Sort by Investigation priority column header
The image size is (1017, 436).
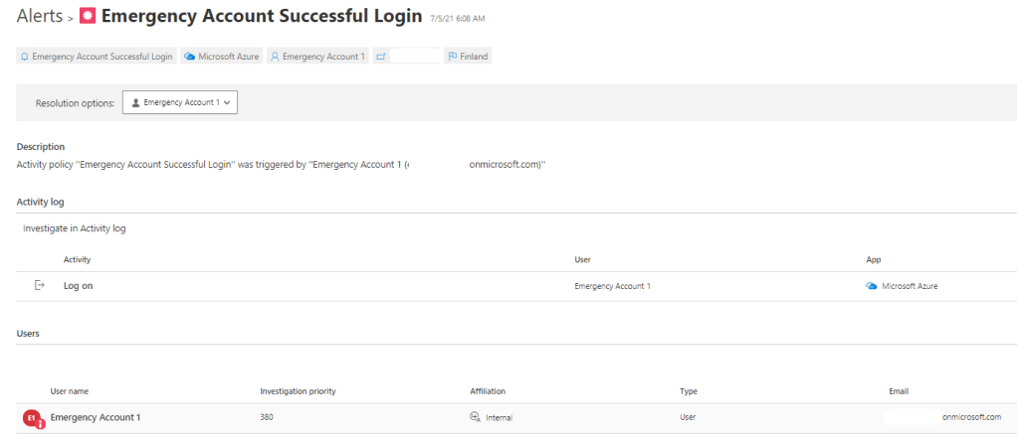point(298,391)
